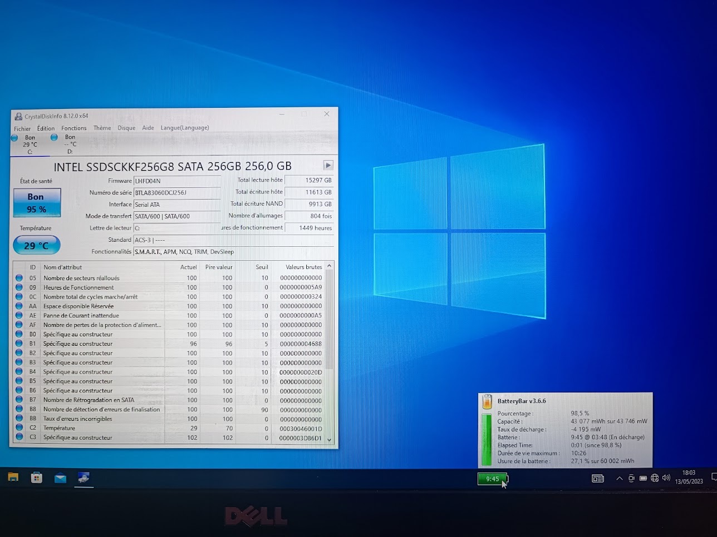Image resolution: width=717 pixels, height=537 pixels.
Task: Click the status orb for attribute 05
Action: coord(19,278)
